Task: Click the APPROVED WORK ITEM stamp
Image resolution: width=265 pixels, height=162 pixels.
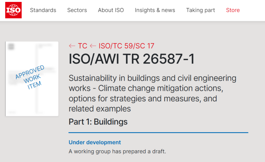Action: coord(30,77)
